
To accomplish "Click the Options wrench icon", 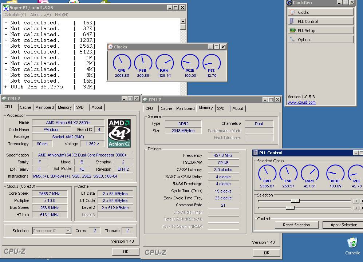I will 292,40.
